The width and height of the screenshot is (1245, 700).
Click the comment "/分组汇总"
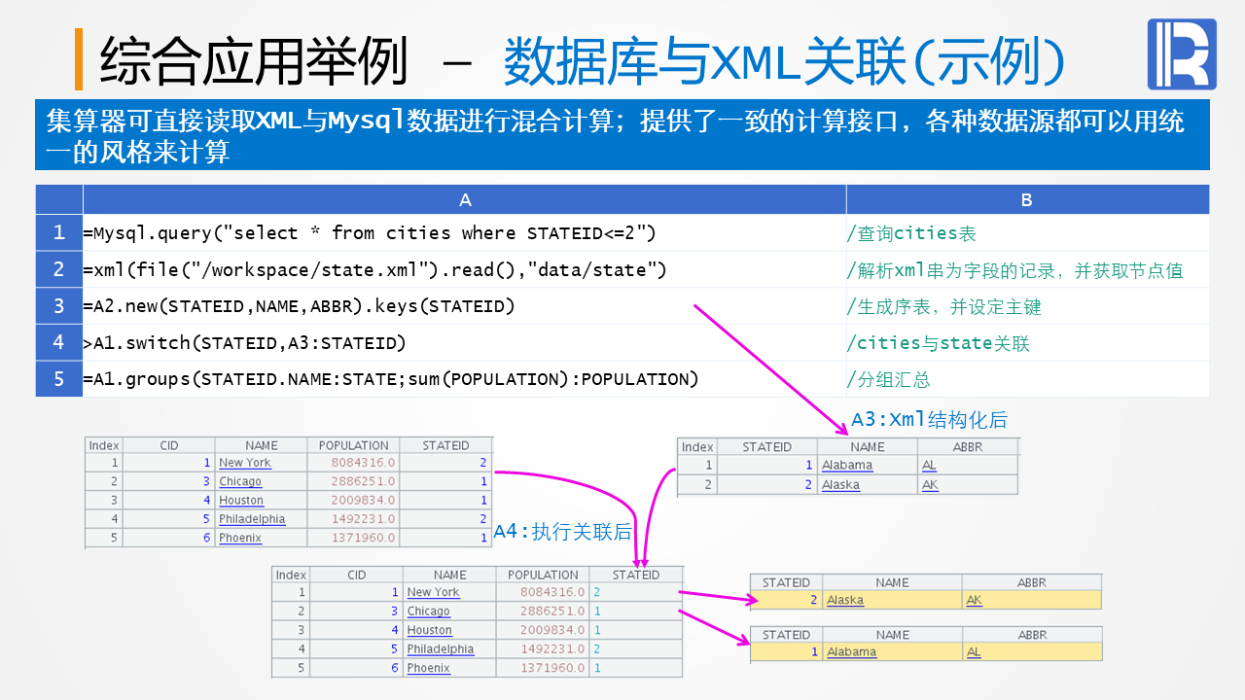click(x=889, y=380)
